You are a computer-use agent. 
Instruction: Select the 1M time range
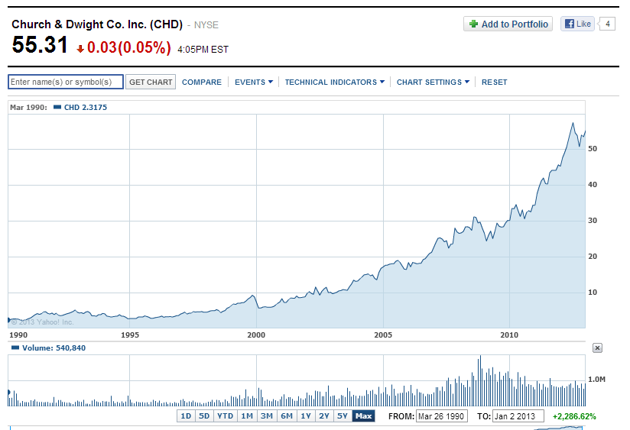pyautogui.click(x=247, y=416)
